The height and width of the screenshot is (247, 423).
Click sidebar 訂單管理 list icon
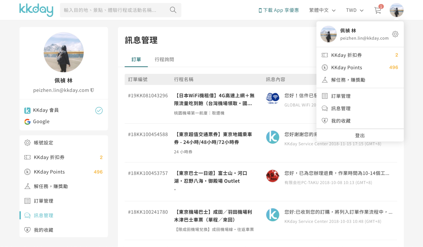coord(27,201)
